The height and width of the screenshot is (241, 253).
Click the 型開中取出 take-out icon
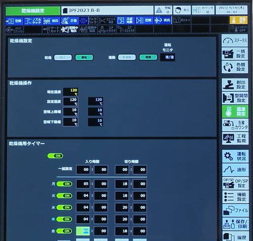click(x=70, y=30)
